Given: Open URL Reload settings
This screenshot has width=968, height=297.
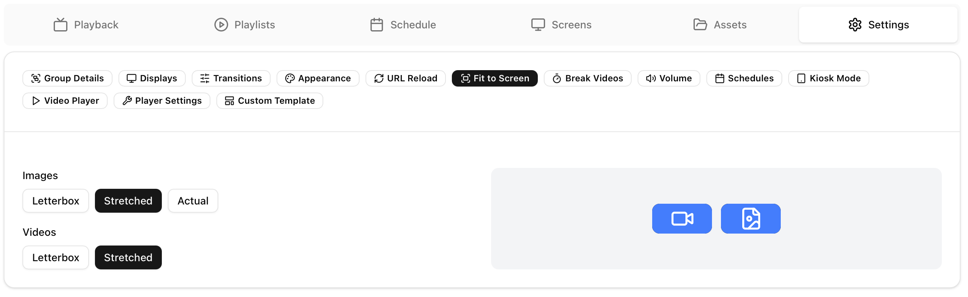Looking at the screenshot, I should click(x=406, y=78).
